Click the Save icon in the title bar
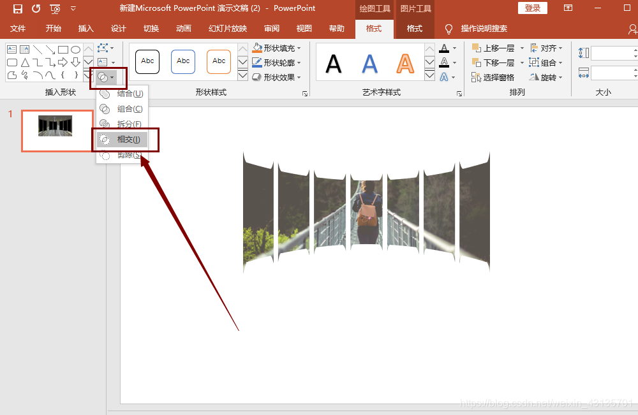 click(x=17, y=8)
